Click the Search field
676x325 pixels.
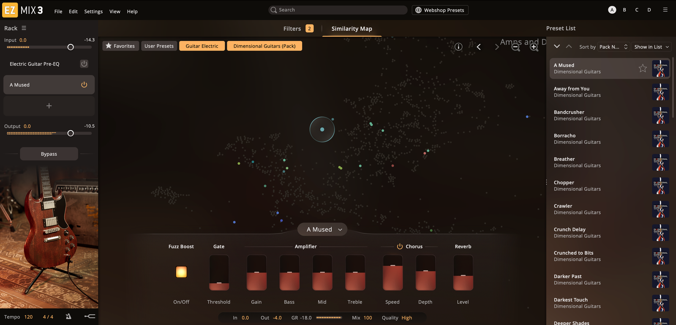(x=338, y=10)
